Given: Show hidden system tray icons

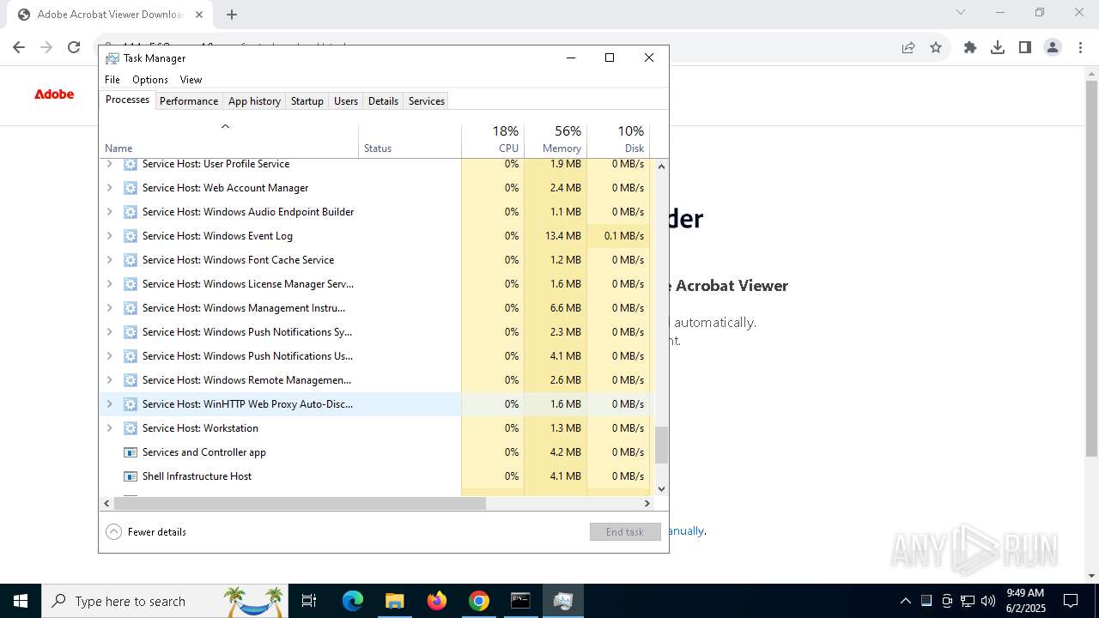Looking at the screenshot, I should point(906,601).
